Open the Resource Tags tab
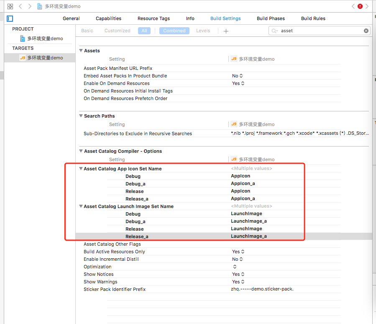This screenshot has height=324, width=376. click(153, 18)
